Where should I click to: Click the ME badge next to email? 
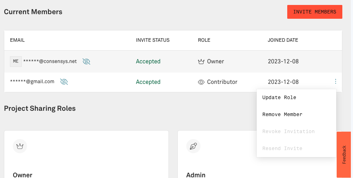[x=16, y=62]
